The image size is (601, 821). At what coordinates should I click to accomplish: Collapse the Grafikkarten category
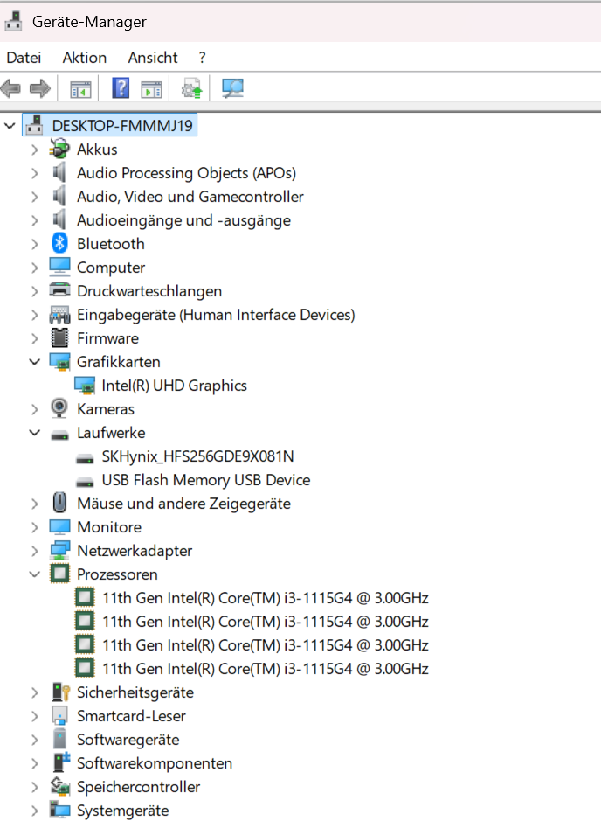pyautogui.click(x=34, y=362)
